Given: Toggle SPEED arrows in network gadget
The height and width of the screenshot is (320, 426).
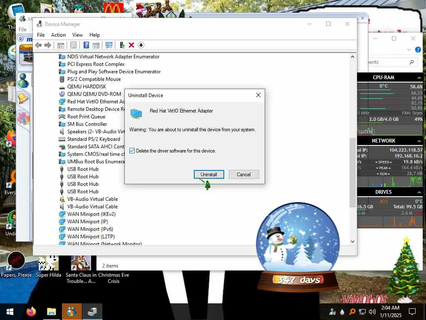Looking at the screenshot, I should click(383, 162).
